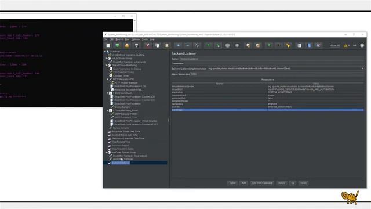Image resolution: width=371 pixels, height=209 pixels.
Task: Click the Detail button
Action: pos(232,183)
